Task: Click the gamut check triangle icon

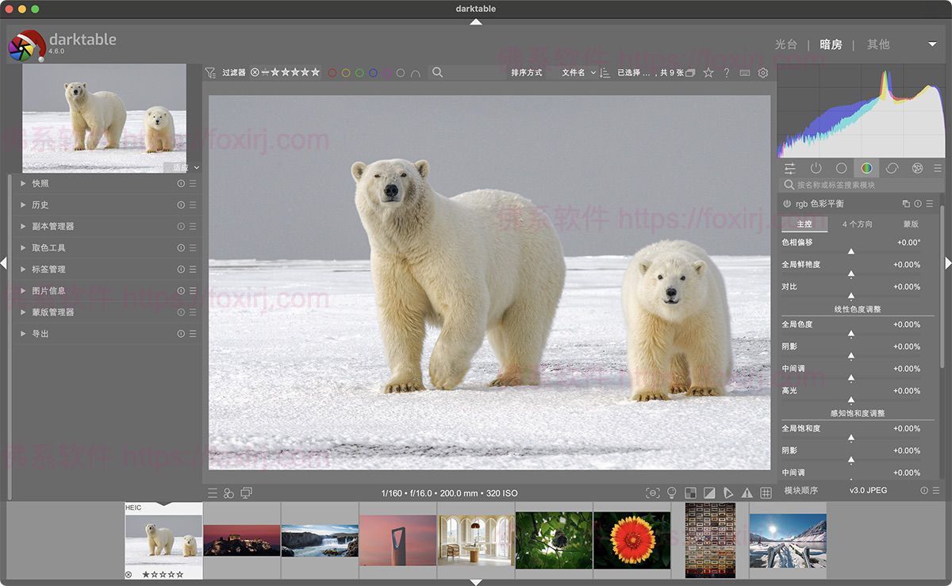Action: click(x=728, y=493)
